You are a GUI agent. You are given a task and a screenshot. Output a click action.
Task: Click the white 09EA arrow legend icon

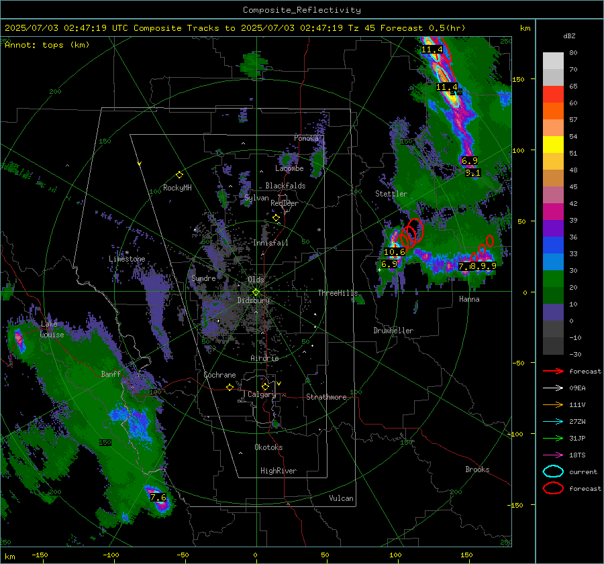(553, 388)
